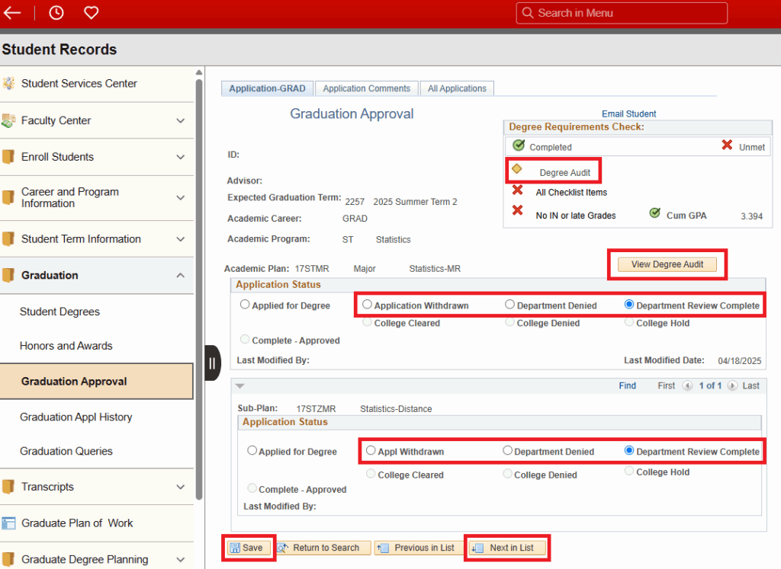The width and height of the screenshot is (781, 569).
Task: Click the Faculty Center icon
Action: 8,120
